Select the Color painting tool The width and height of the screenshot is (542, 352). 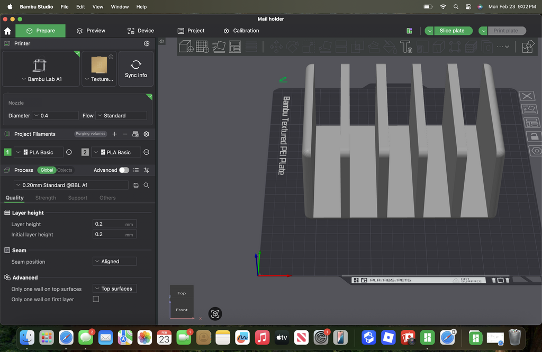pyautogui.click(x=390, y=47)
